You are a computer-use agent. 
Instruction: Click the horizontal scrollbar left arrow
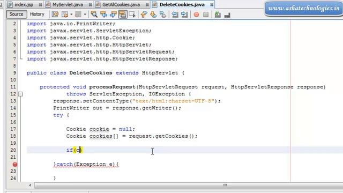click(30, 185)
